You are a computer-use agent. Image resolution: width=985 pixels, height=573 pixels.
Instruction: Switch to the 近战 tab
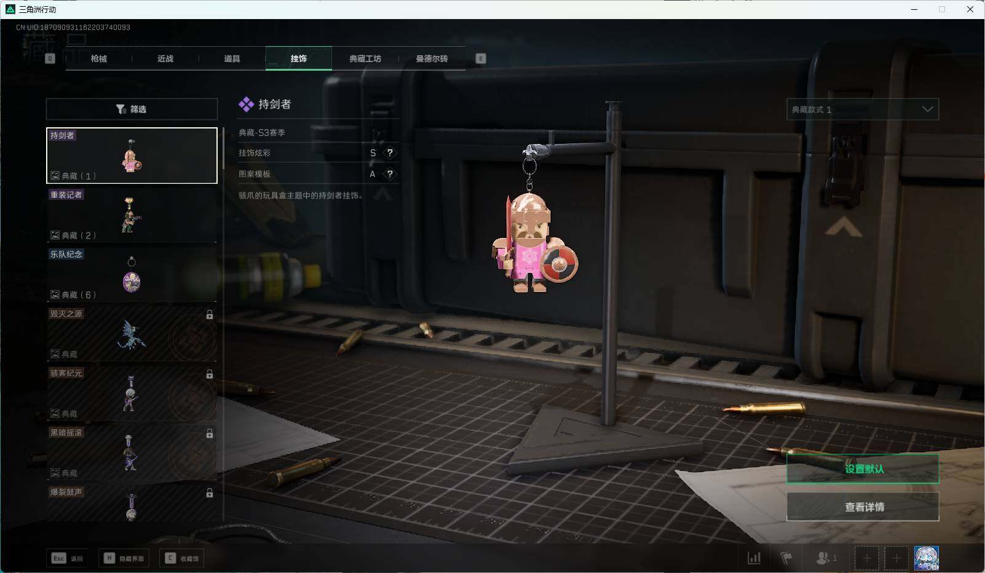pos(165,58)
